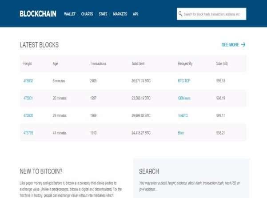Open block height 475801
267x198 pixels.
pyautogui.click(x=28, y=98)
